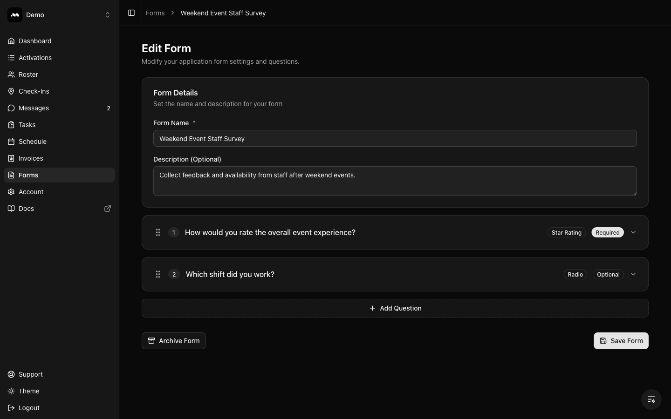The image size is (671, 419).
Task: Archive the form using Archive Form
Action: click(173, 341)
